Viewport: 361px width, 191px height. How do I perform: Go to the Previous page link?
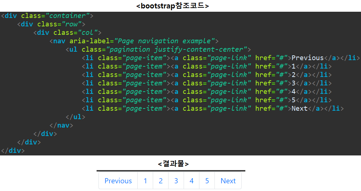point(118,181)
